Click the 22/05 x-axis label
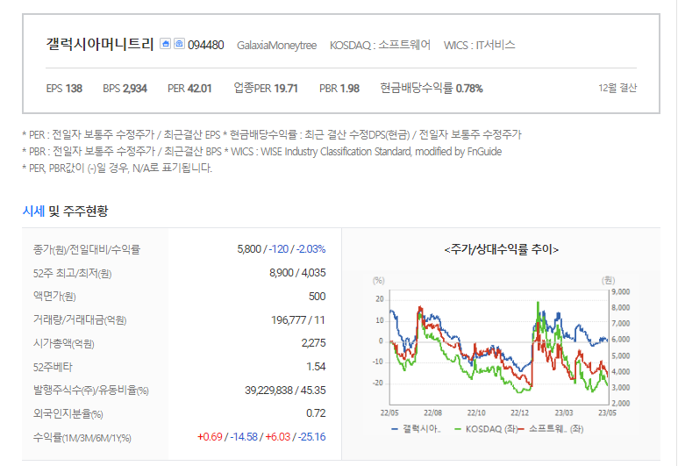The height and width of the screenshot is (466, 678). coord(389,412)
